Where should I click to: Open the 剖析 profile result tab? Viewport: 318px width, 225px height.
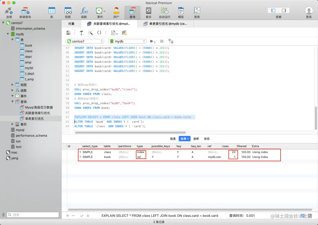pyautogui.click(x=196, y=139)
